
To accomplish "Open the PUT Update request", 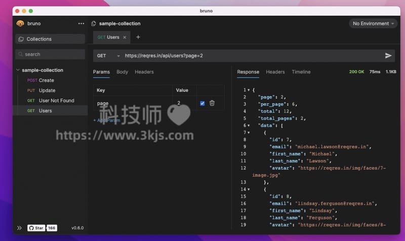I will (x=50, y=90).
